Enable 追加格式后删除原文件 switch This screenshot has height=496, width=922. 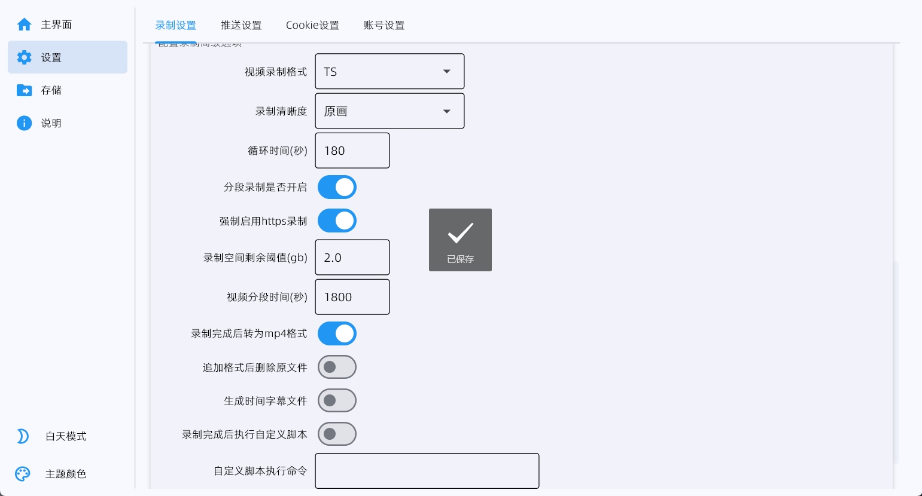[x=337, y=367]
